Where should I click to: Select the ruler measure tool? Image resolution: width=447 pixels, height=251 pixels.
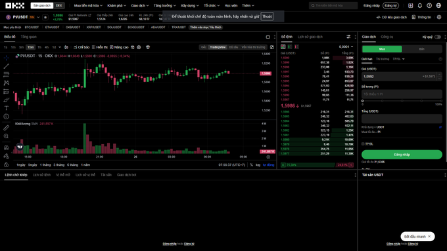[7, 128]
